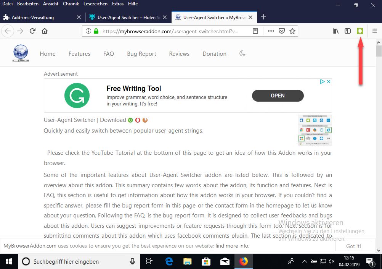The width and height of the screenshot is (382, 269).
Task: Switch to the Add-ons-Verwaltung tab
Action: [x=33, y=17]
